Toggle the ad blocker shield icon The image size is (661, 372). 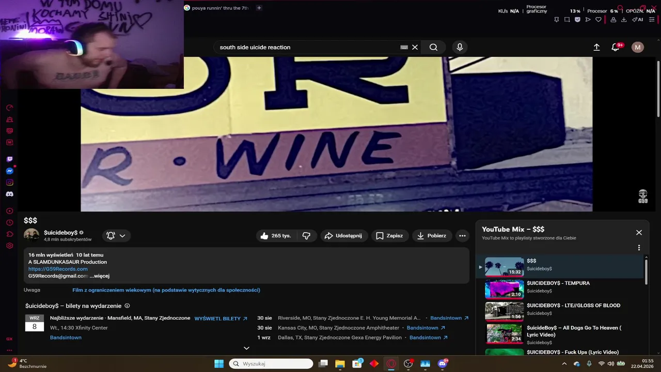pyautogui.click(x=577, y=20)
